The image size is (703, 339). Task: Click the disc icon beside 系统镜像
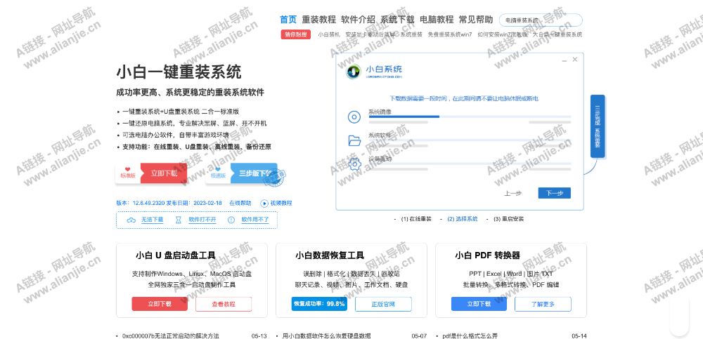(354, 117)
